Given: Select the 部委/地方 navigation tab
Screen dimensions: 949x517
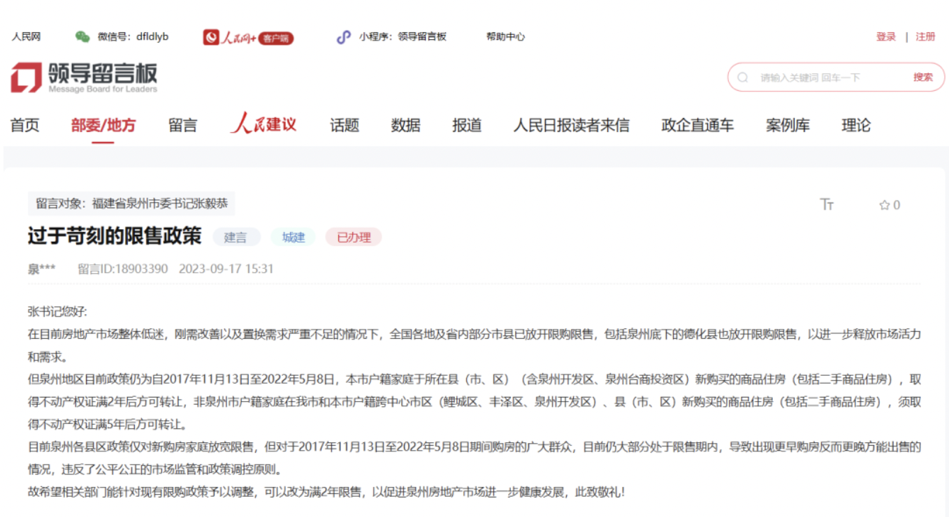Looking at the screenshot, I should (103, 126).
